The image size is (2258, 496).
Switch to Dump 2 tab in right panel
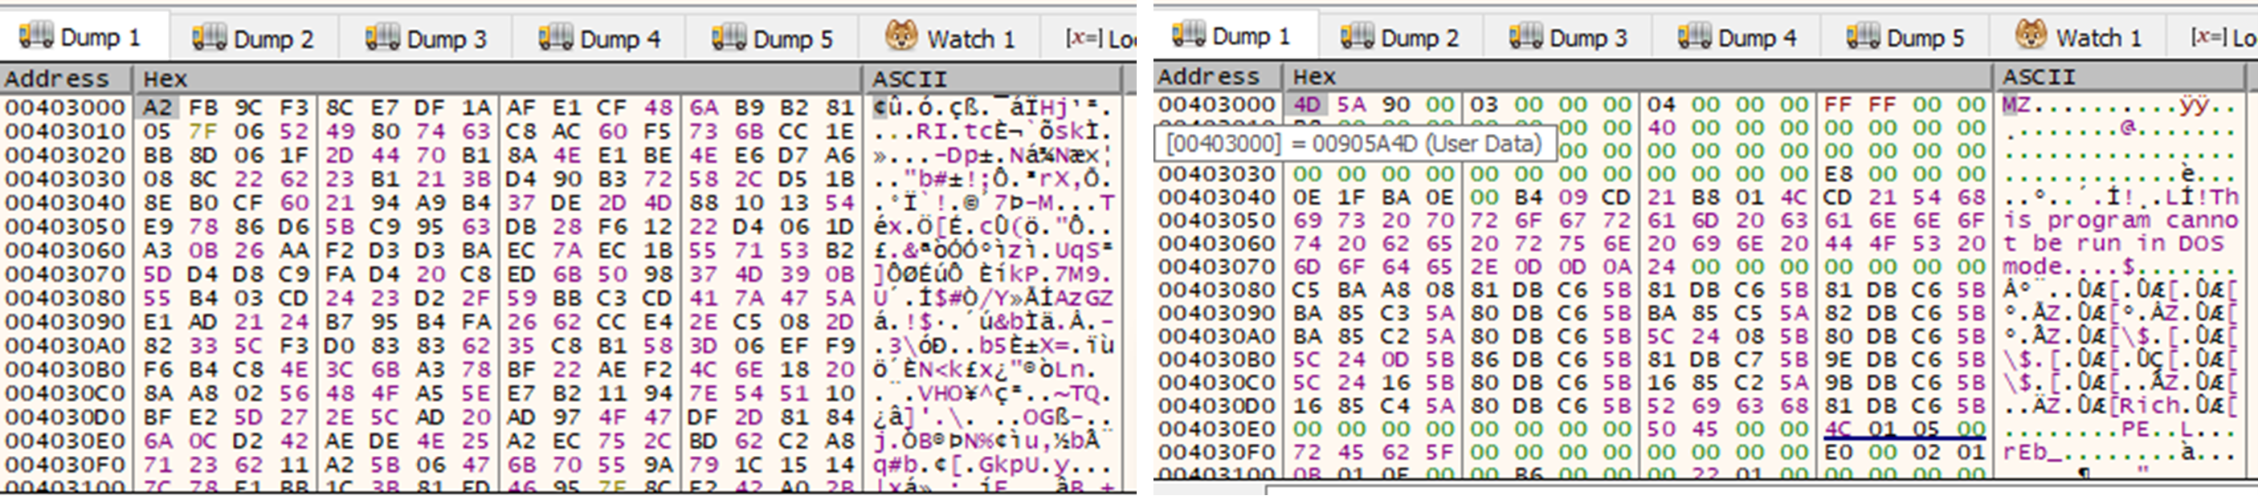click(1401, 37)
